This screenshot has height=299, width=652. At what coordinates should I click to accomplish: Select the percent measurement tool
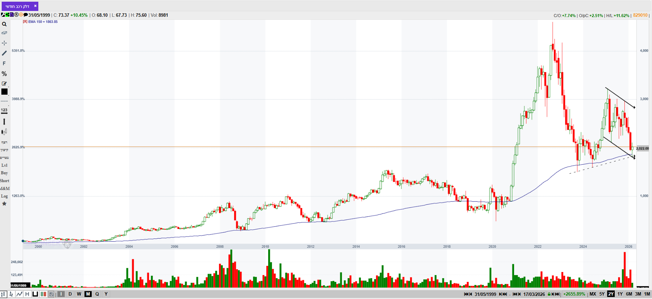coord(4,74)
